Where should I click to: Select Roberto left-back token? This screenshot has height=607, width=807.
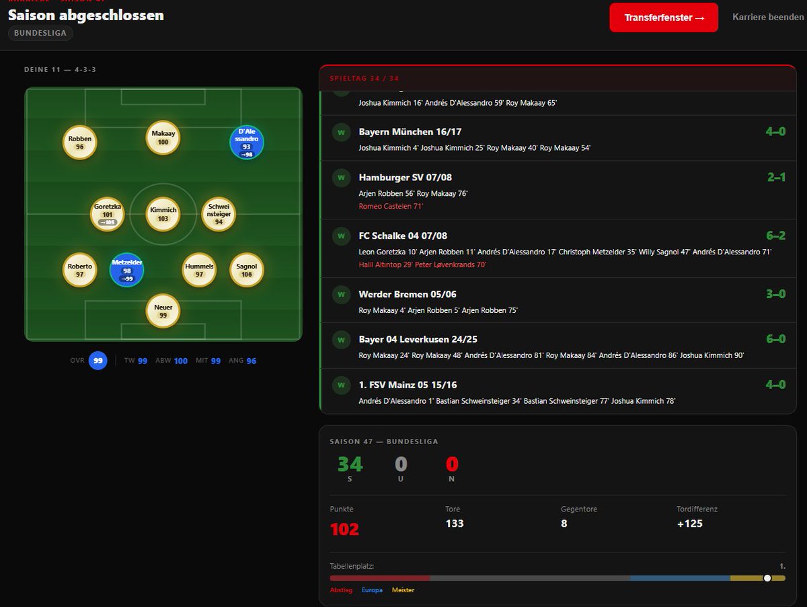[79, 270]
